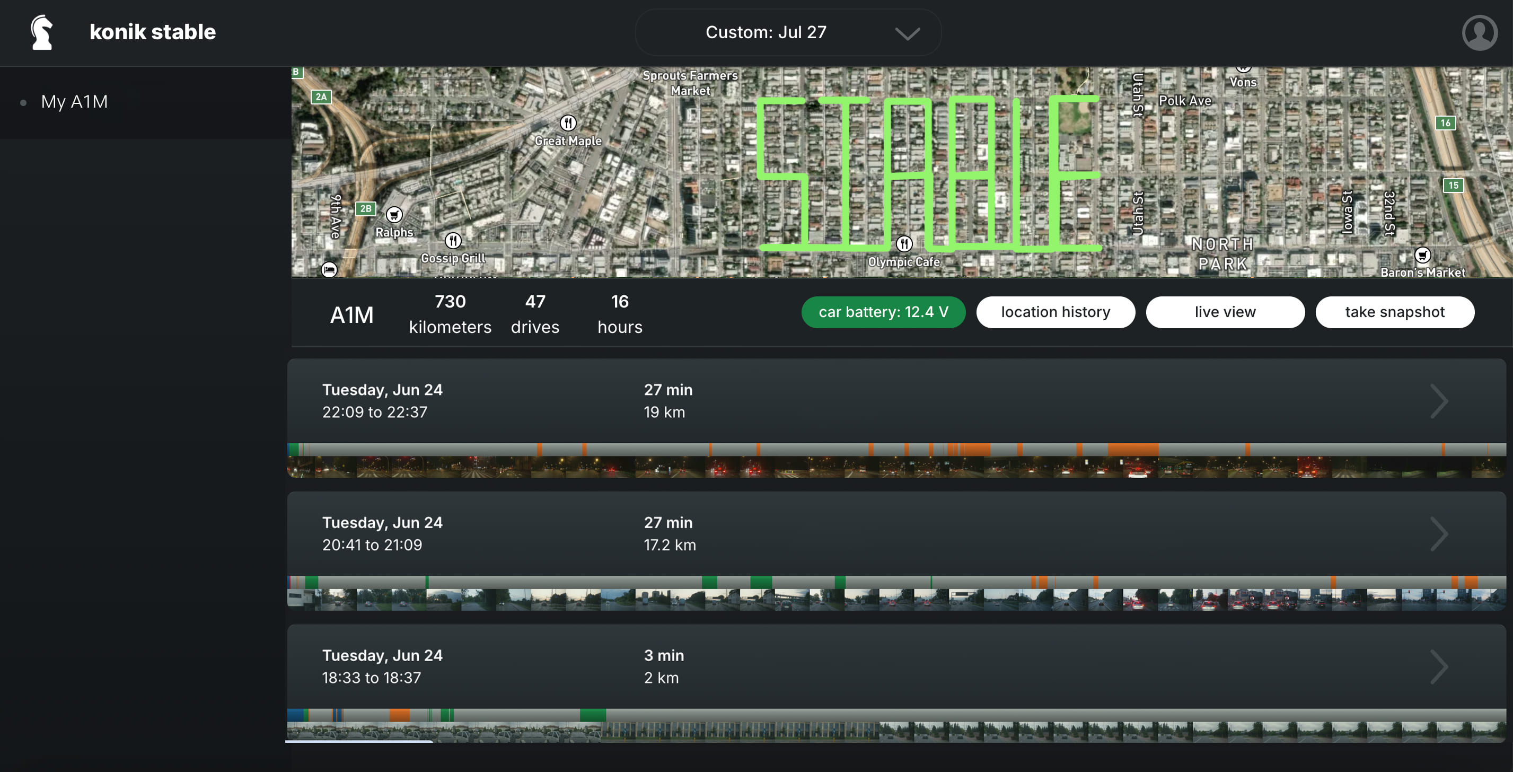The image size is (1513, 772).
Task: Click thumbnail strip of the 20:41 drive
Action: (x=896, y=599)
